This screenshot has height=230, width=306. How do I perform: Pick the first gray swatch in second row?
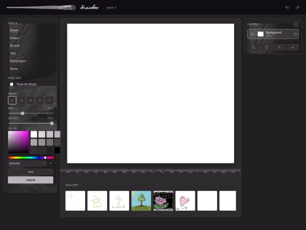coord(34,142)
